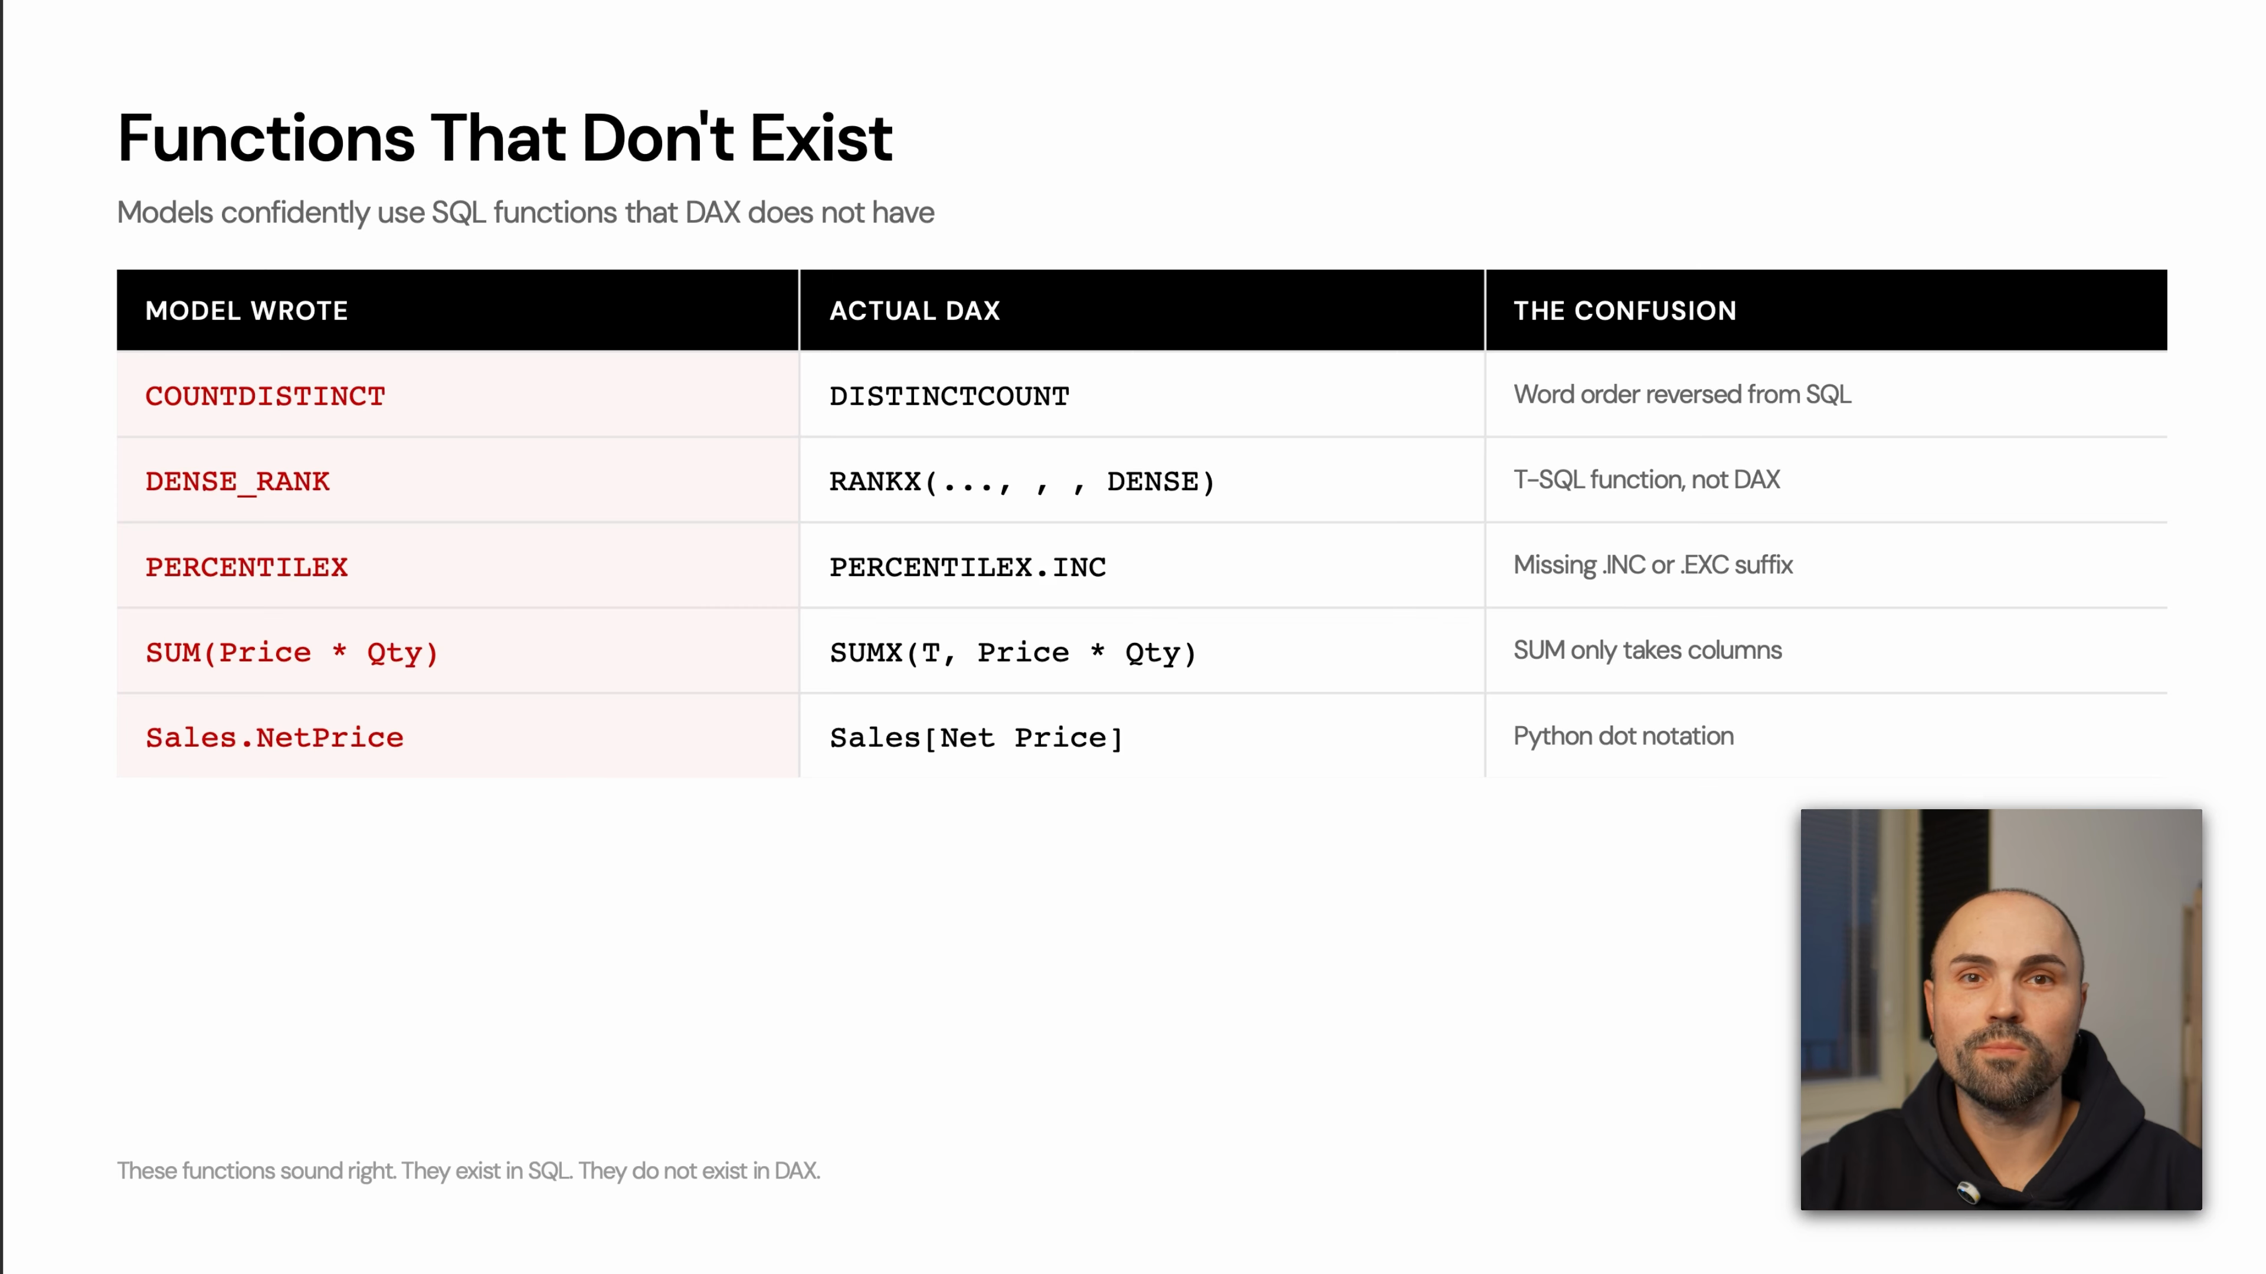The image size is (2266, 1274).
Task: Click the red DENSE_RANK cell
Action: [237, 481]
